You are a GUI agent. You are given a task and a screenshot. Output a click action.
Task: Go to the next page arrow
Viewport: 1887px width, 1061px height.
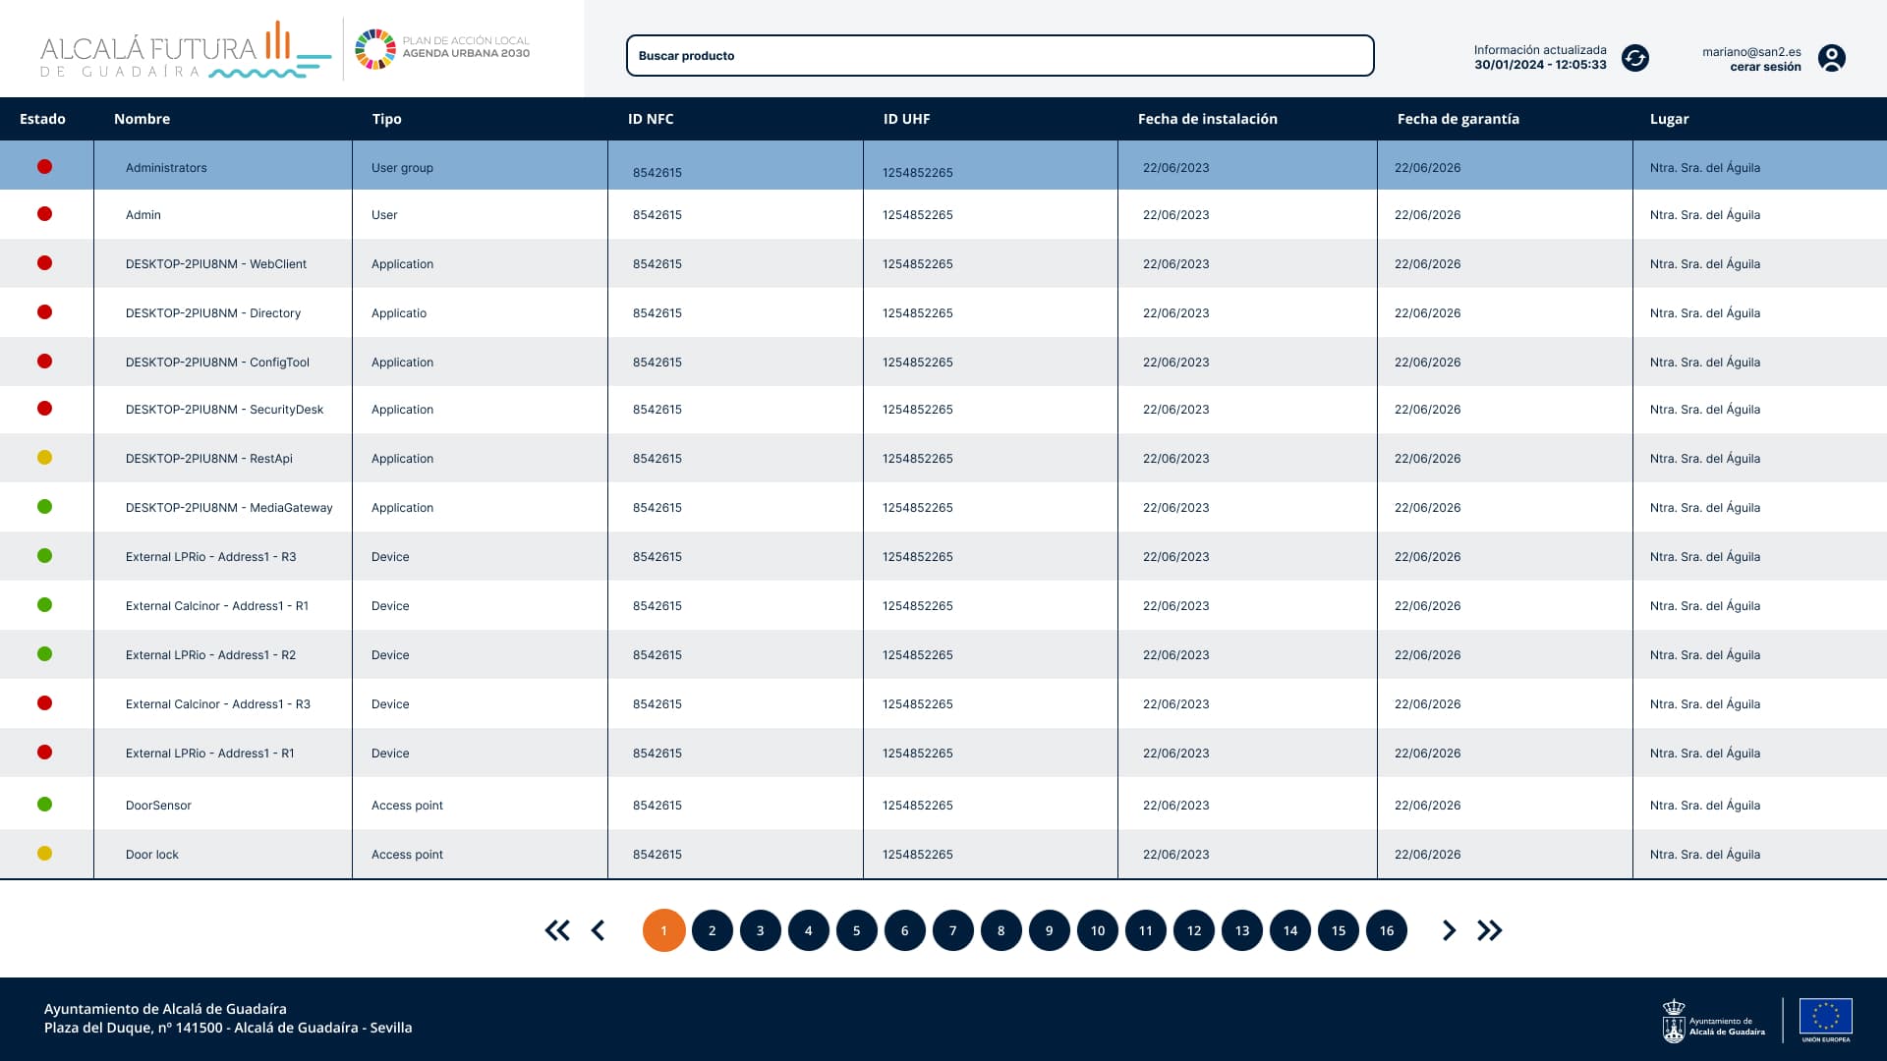tap(1449, 930)
